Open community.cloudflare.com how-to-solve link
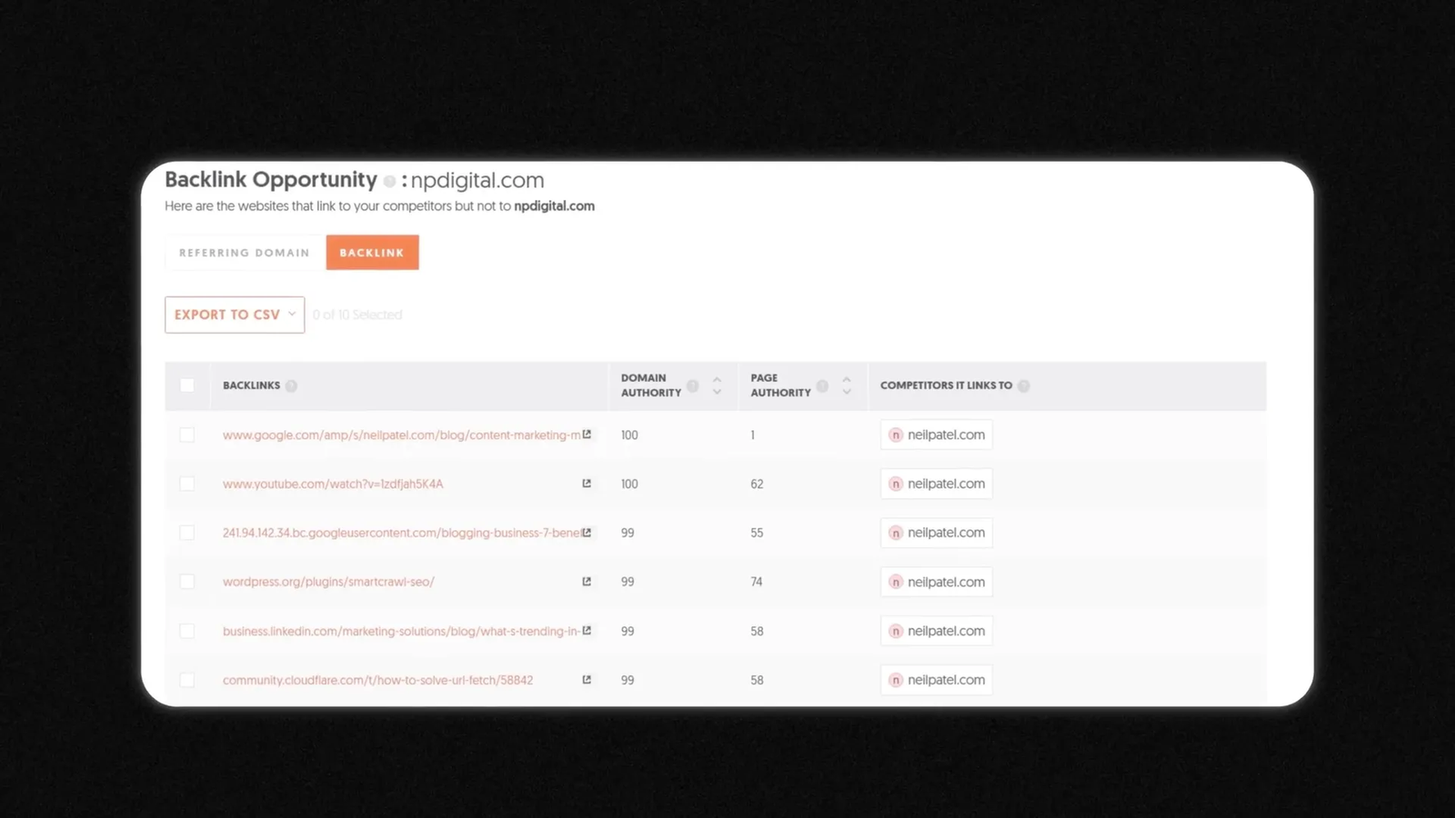The width and height of the screenshot is (1455, 818). [377, 680]
